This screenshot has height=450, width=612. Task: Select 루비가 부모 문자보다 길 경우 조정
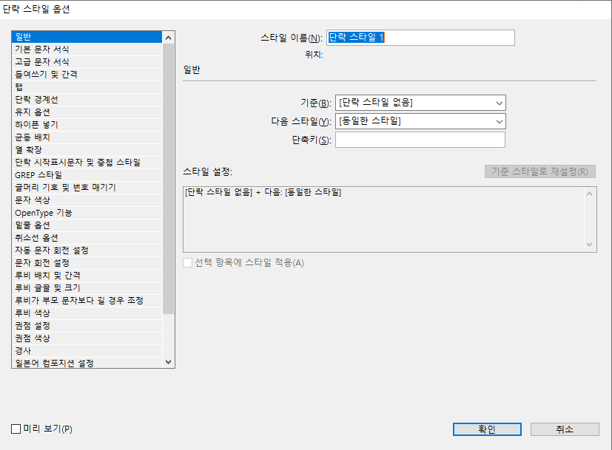[87, 301]
